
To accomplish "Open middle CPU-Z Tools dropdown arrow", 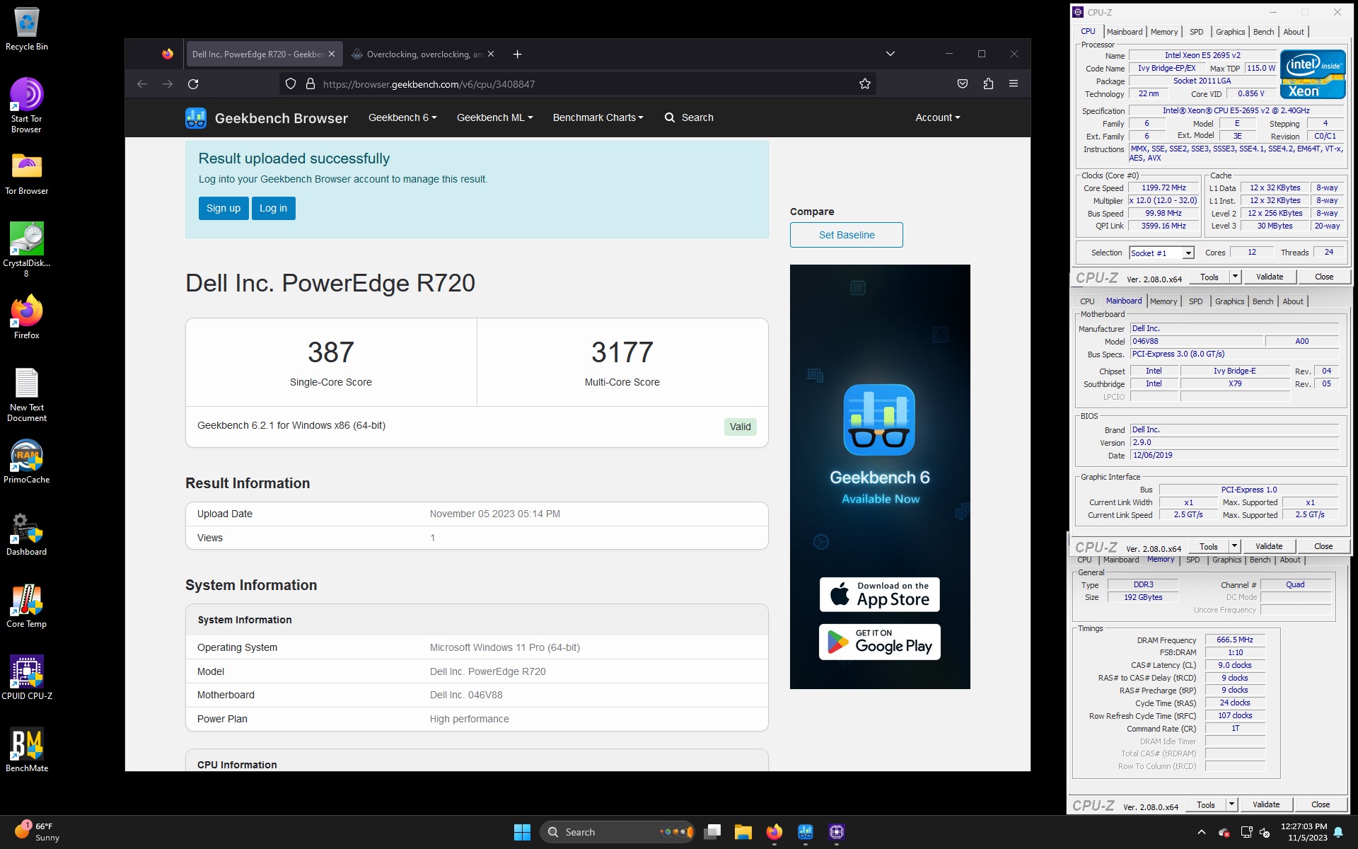I will 1234,546.
